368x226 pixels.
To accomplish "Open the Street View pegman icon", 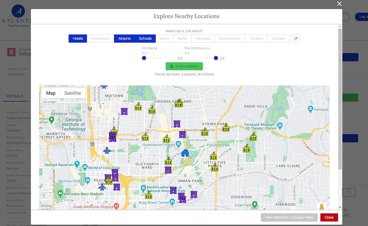I will pos(321,207).
